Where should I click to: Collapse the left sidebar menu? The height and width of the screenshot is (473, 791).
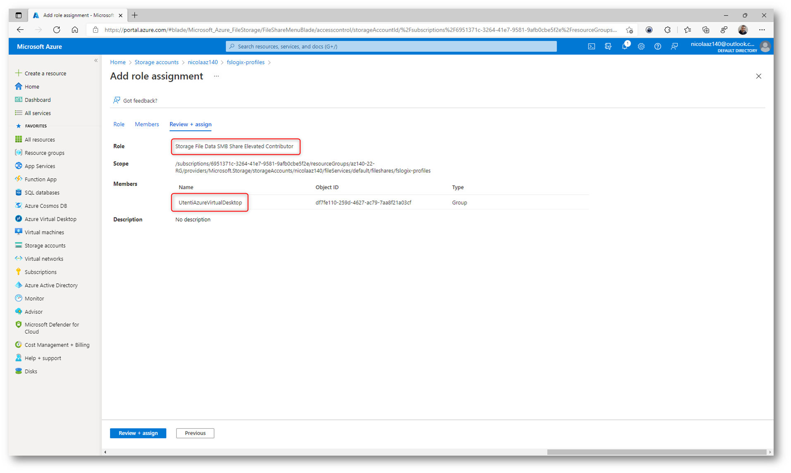96,60
